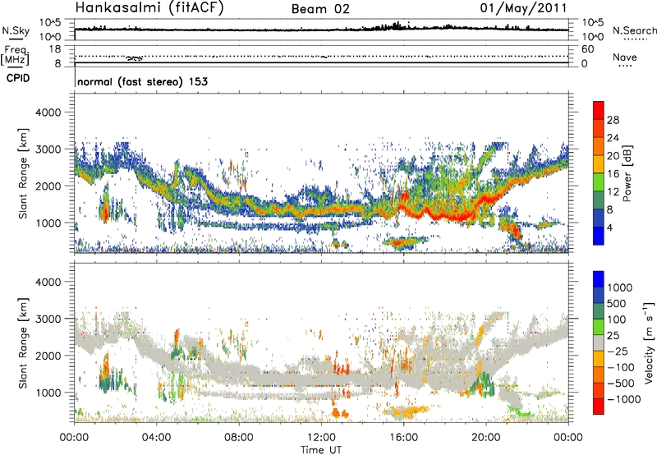The width and height of the screenshot is (657, 455).
Task: Click the 'CPID' row label
Action: coord(18,78)
